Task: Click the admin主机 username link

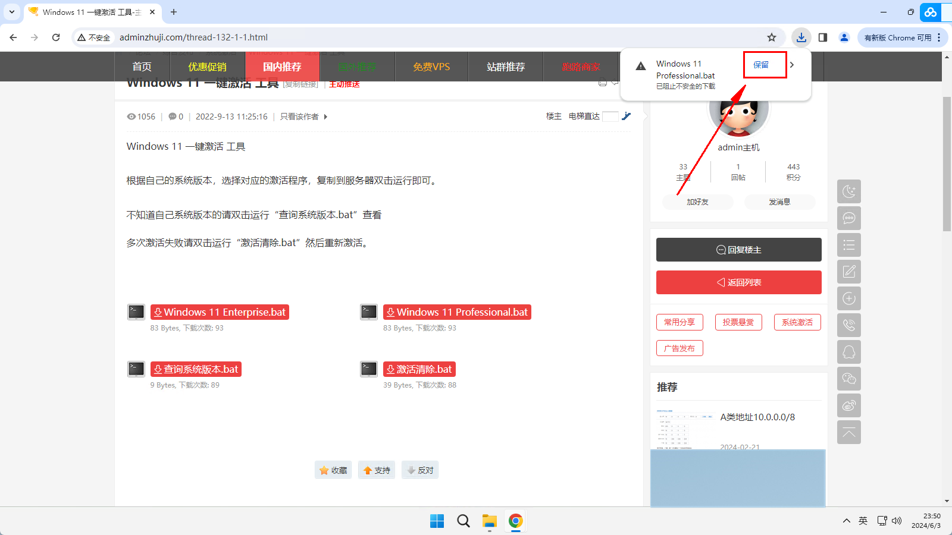Action: (738, 147)
